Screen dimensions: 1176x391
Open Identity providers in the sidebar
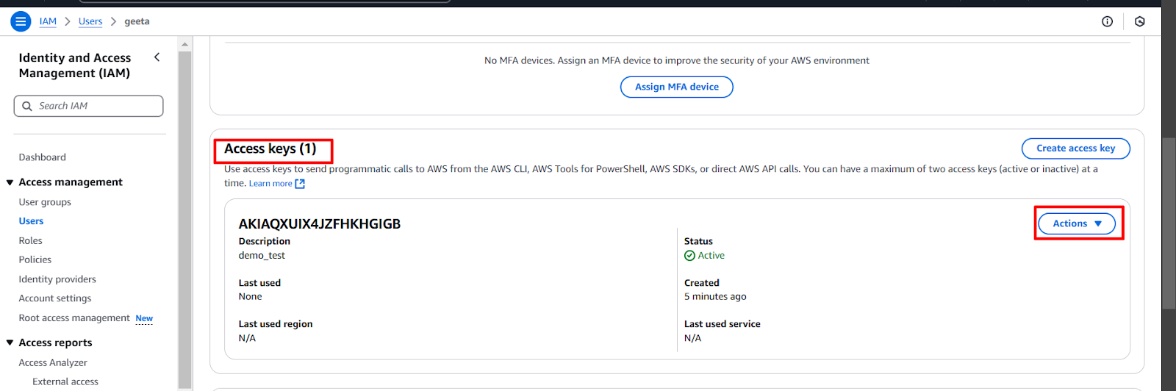coord(57,279)
